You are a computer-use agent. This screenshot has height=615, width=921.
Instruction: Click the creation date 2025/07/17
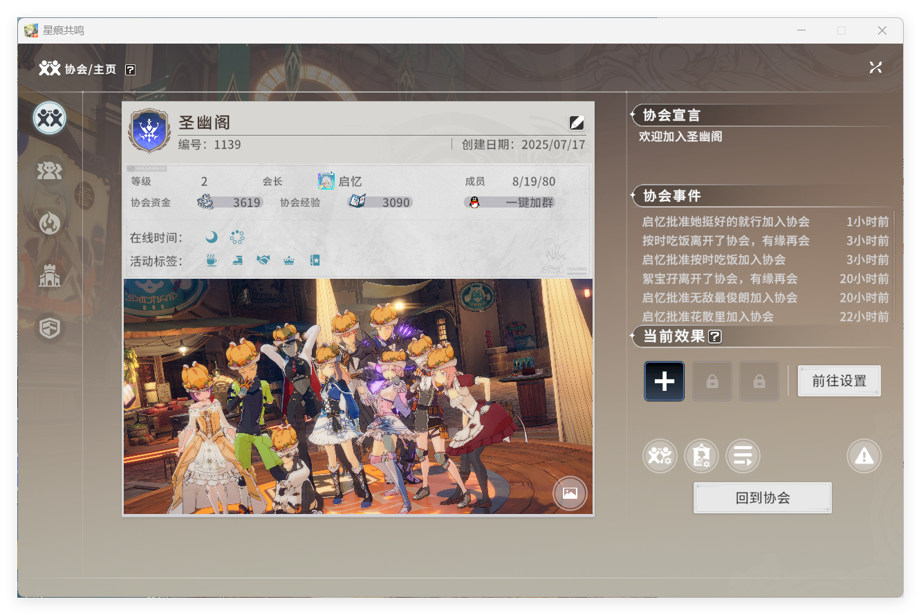click(554, 145)
